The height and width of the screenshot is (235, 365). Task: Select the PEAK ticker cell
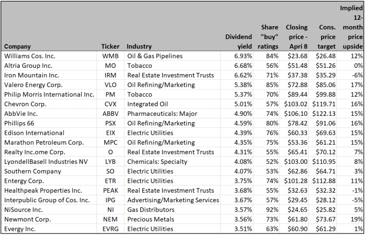point(110,191)
